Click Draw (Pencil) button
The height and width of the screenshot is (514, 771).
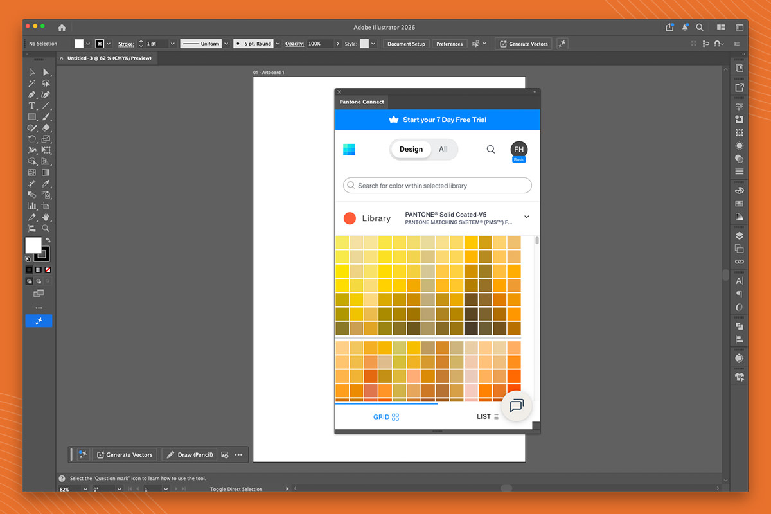pyautogui.click(x=190, y=454)
